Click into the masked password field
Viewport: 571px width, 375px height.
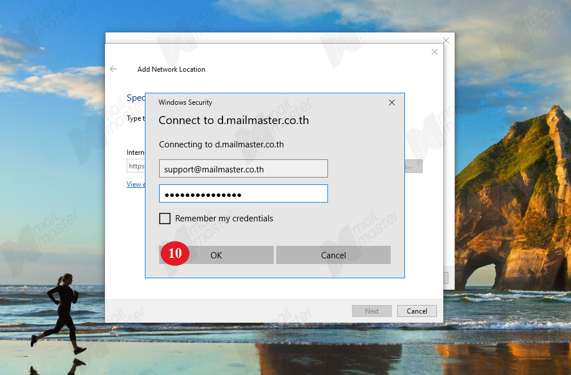243,193
